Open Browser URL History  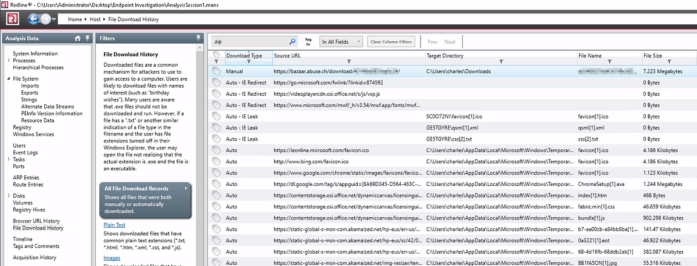pos(36,221)
